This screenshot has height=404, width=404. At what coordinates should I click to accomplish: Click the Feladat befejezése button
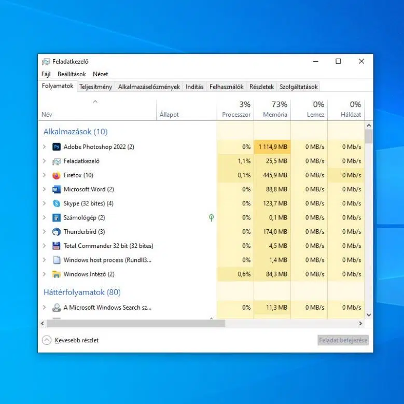point(343,340)
